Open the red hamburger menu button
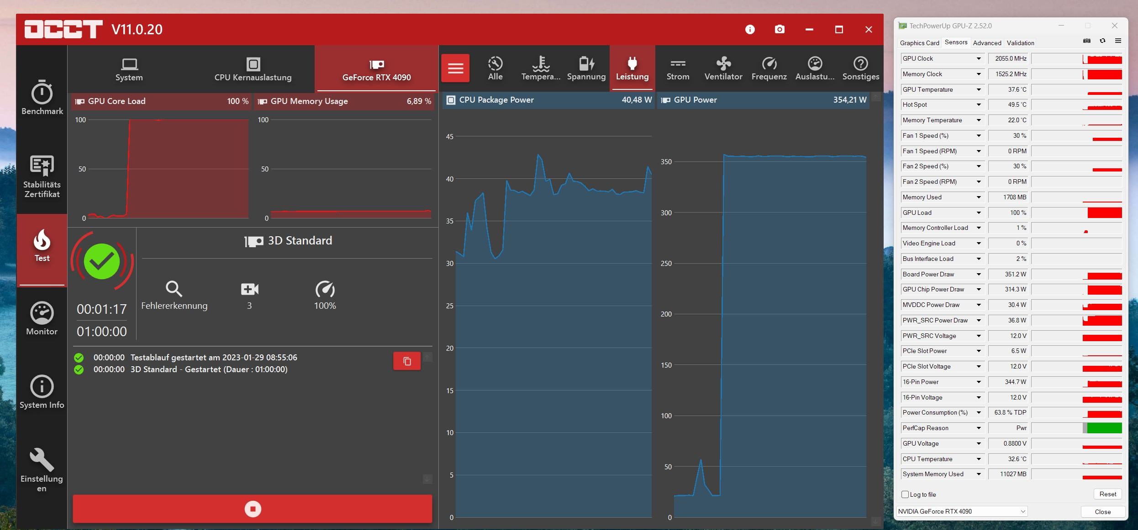 pos(455,68)
